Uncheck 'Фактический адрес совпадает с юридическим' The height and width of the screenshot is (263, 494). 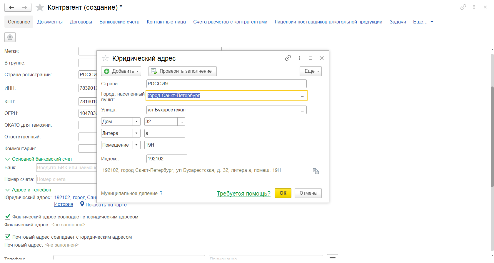(x=8, y=217)
